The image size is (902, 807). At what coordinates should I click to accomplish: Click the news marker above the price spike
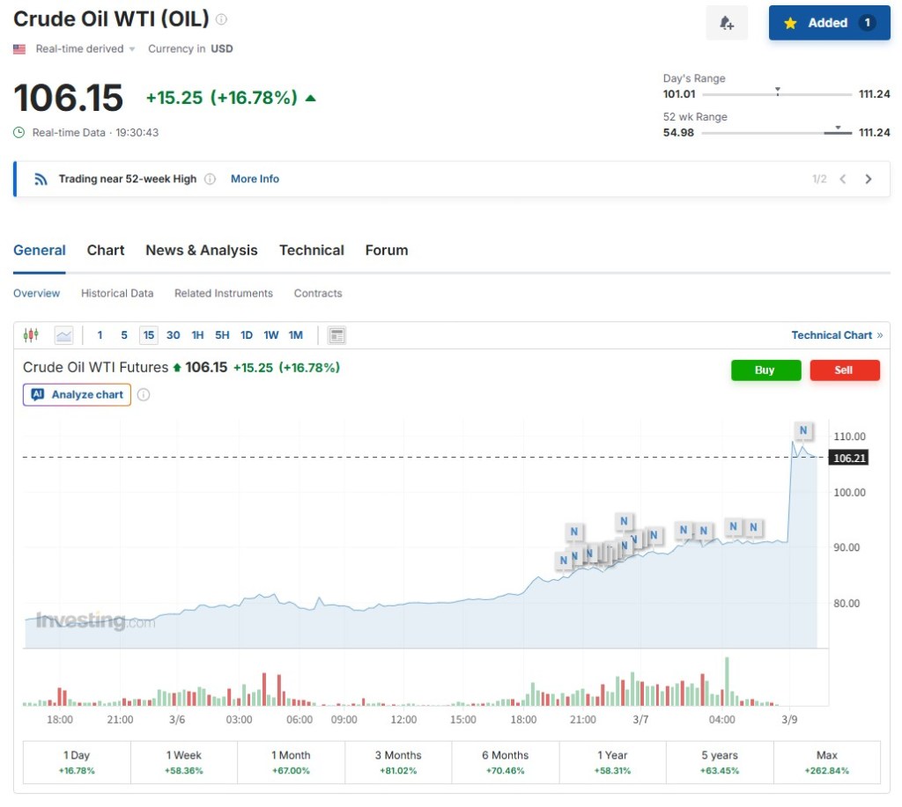pos(802,430)
